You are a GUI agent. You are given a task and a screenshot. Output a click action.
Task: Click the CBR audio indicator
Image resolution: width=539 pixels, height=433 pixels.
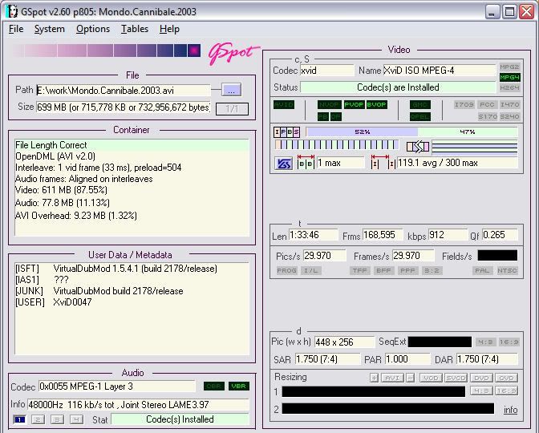[214, 386]
